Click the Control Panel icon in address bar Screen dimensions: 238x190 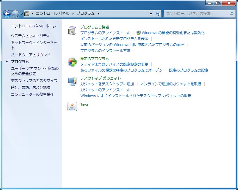(27, 14)
